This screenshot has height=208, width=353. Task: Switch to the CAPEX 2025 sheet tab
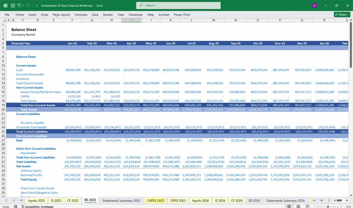pyautogui.click(x=155, y=200)
